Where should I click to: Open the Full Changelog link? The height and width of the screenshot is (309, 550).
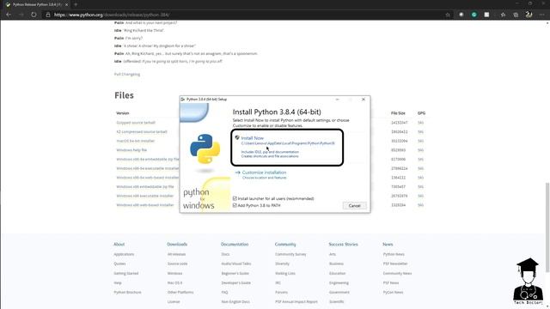click(x=127, y=75)
